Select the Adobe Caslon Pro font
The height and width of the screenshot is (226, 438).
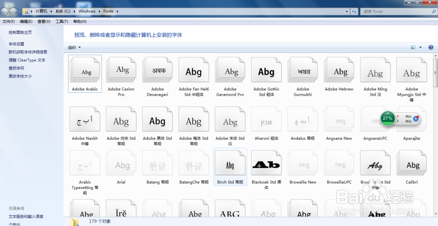coord(121,70)
